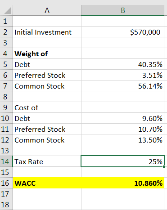This screenshot has height=210, width=167.
Task: Select row 16 header
Action: coord(6,183)
